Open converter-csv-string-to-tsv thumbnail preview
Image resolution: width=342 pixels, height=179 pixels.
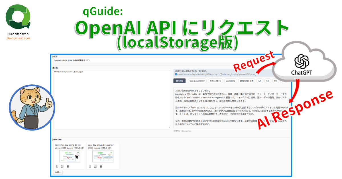69,156
